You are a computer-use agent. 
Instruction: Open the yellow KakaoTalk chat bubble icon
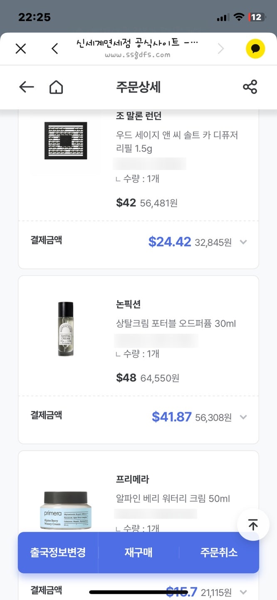[x=255, y=49]
